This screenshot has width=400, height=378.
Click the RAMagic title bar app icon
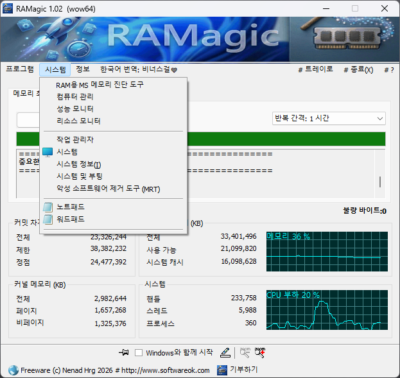8,9
